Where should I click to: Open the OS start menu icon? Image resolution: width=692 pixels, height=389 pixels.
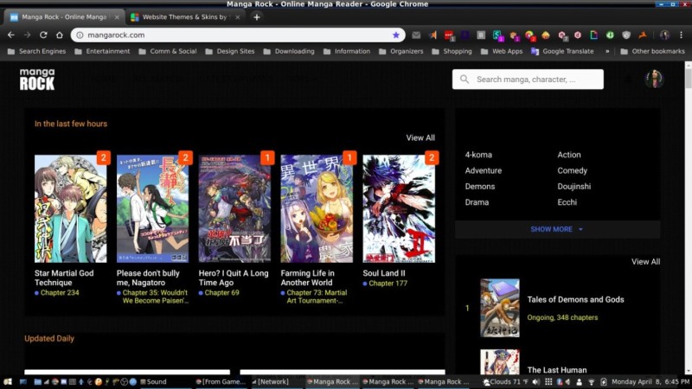[x=8, y=382]
